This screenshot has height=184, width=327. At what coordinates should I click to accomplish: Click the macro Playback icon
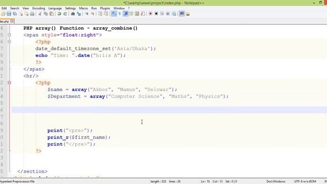[162, 14]
